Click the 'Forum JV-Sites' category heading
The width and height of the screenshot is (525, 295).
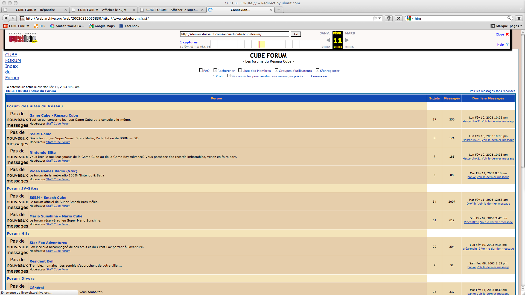(x=23, y=188)
